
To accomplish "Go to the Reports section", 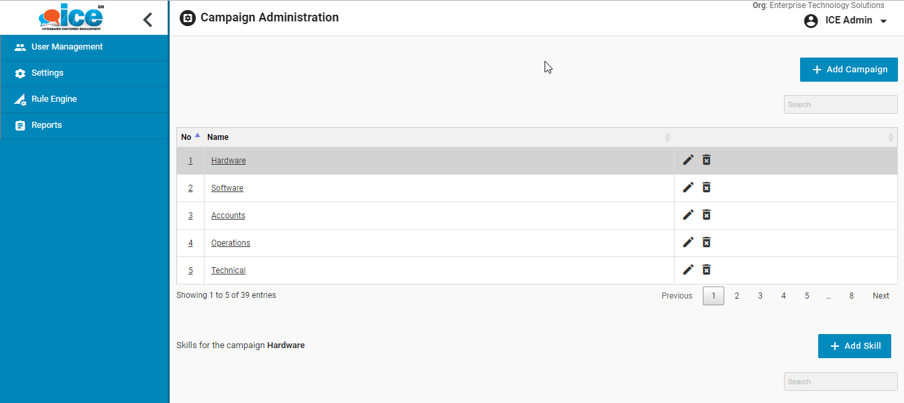I will click(x=46, y=125).
